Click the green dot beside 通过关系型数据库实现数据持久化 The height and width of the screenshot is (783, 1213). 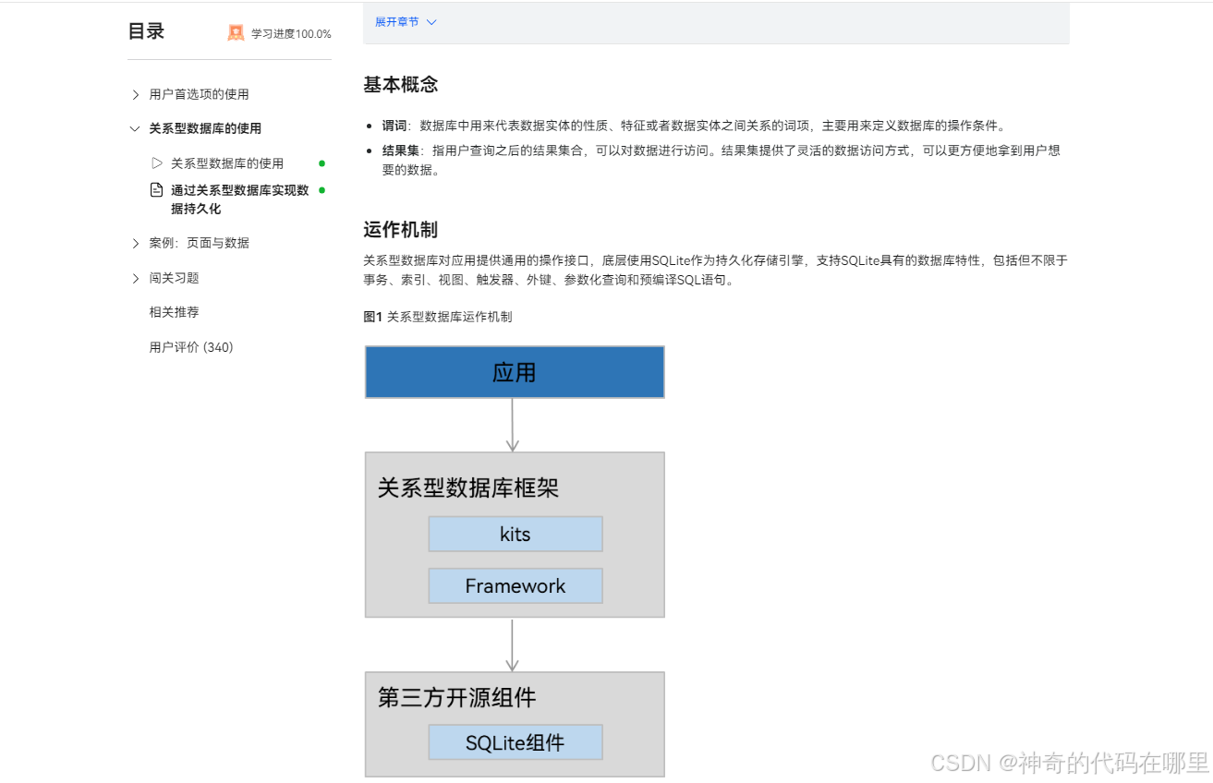pos(321,191)
